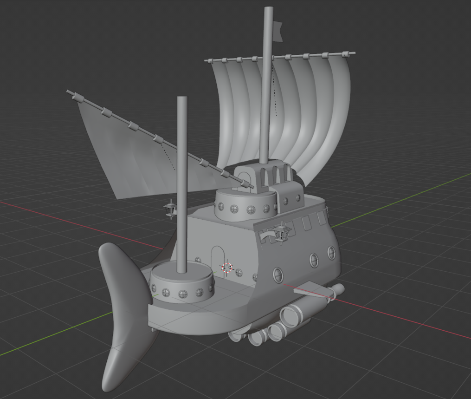
Task: Click the lowest porthole on the hull side
Action: [x=278, y=275]
